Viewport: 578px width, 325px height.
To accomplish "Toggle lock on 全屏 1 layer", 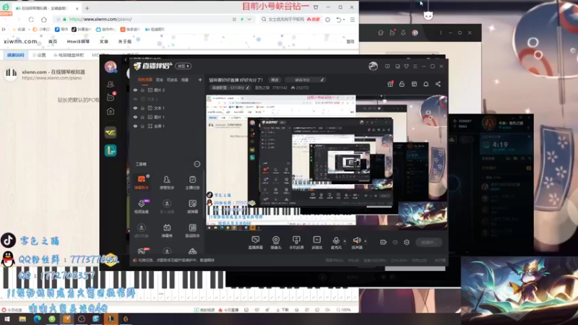I will (142, 126).
